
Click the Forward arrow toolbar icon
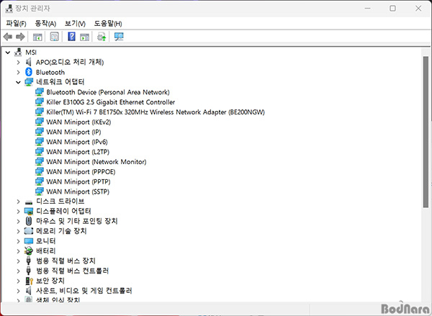click(20, 37)
